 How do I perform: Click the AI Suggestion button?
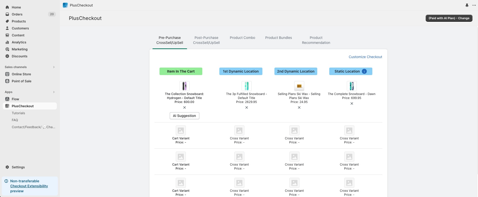tap(185, 116)
